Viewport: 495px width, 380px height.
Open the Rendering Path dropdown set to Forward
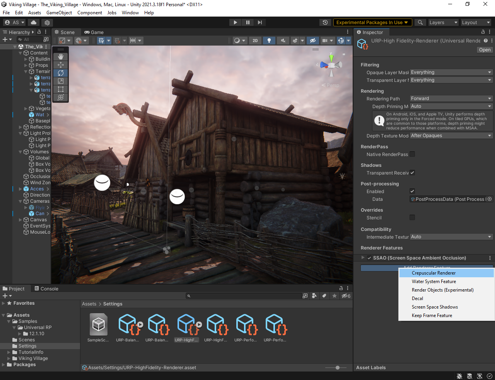coord(451,98)
